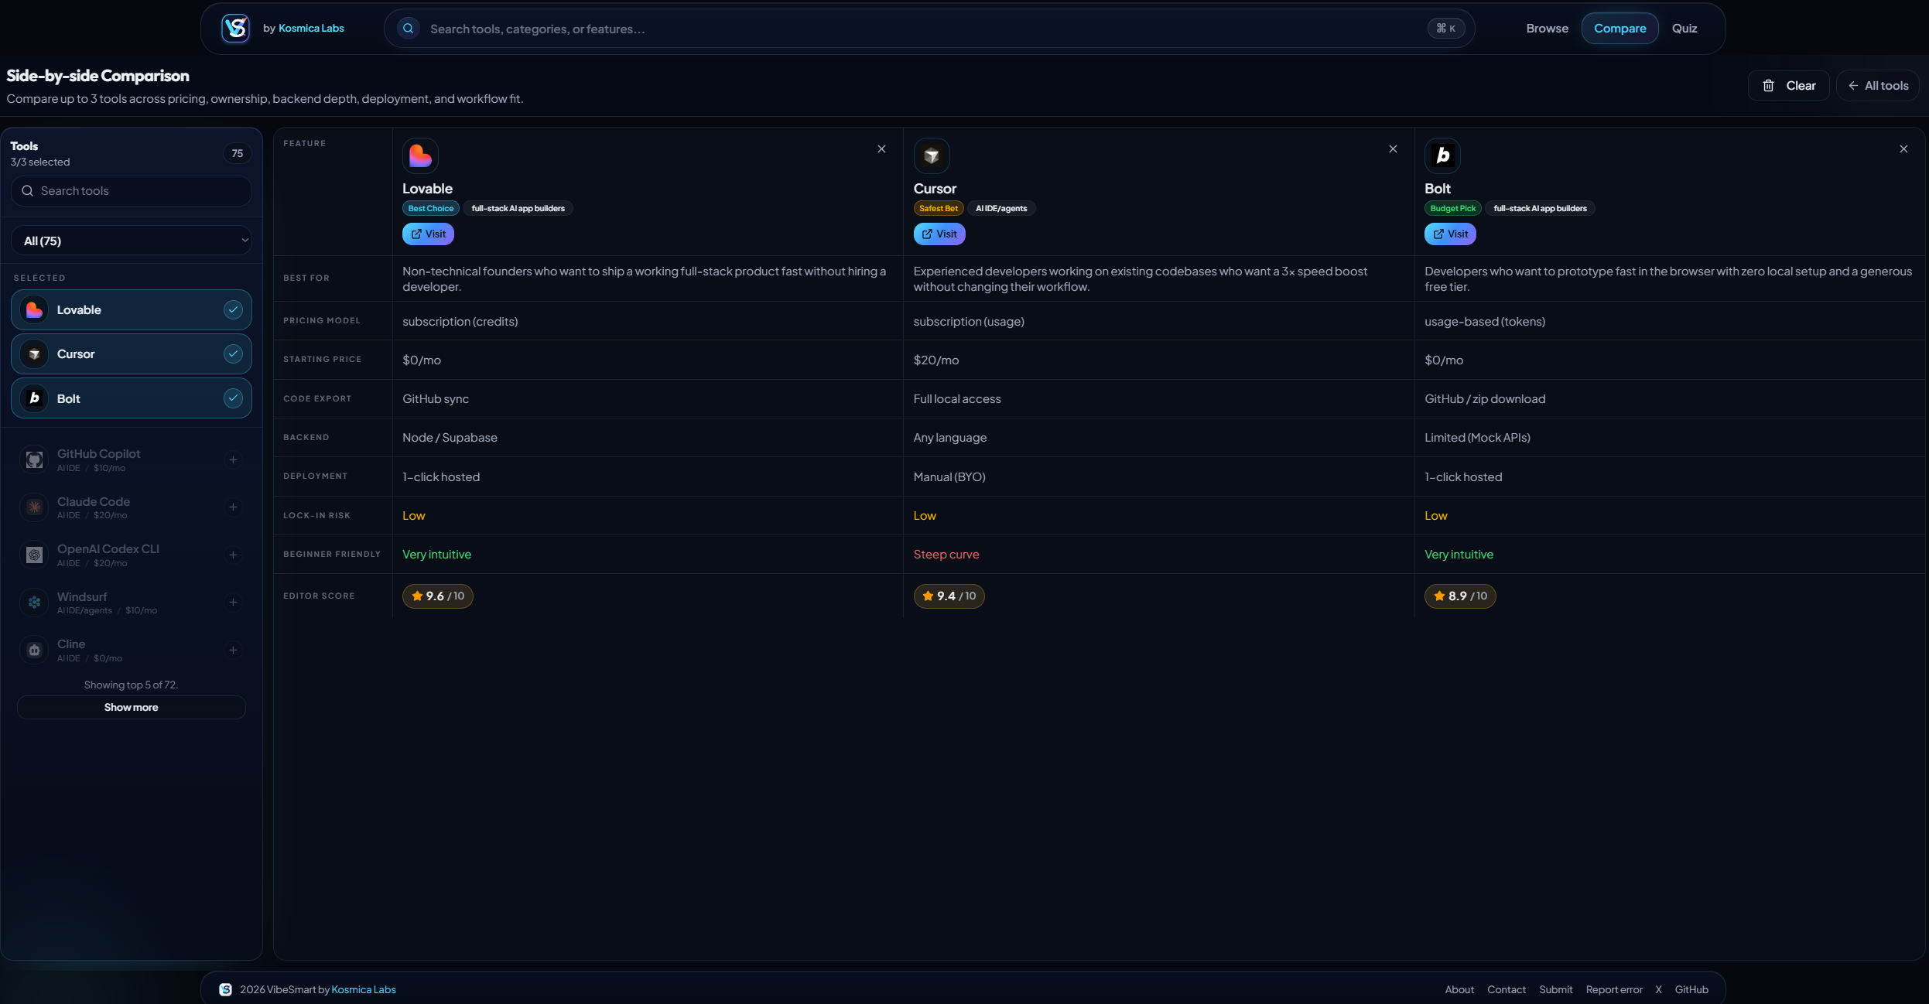Switch to the Compare tab
The image size is (1929, 1004).
pyautogui.click(x=1619, y=29)
